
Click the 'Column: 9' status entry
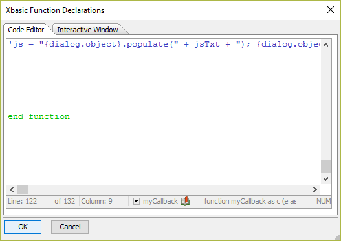pyautogui.click(x=97, y=201)
